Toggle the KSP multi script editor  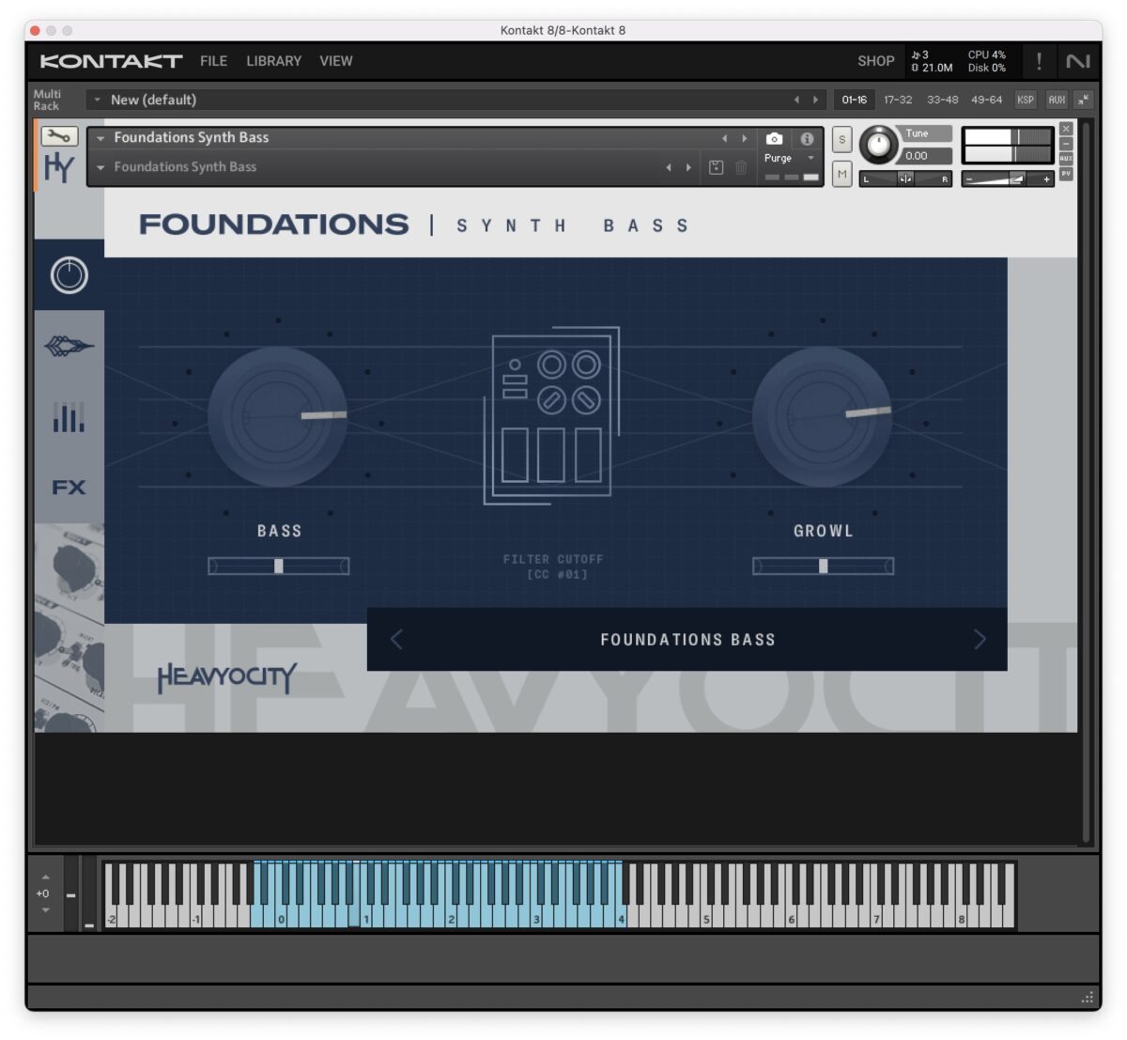coord(1026,100)
